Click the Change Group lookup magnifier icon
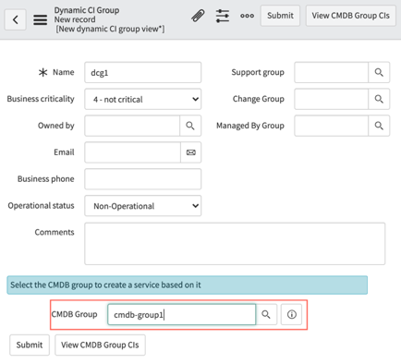This screenshot has height=364, width=401. tap(379, 99)
